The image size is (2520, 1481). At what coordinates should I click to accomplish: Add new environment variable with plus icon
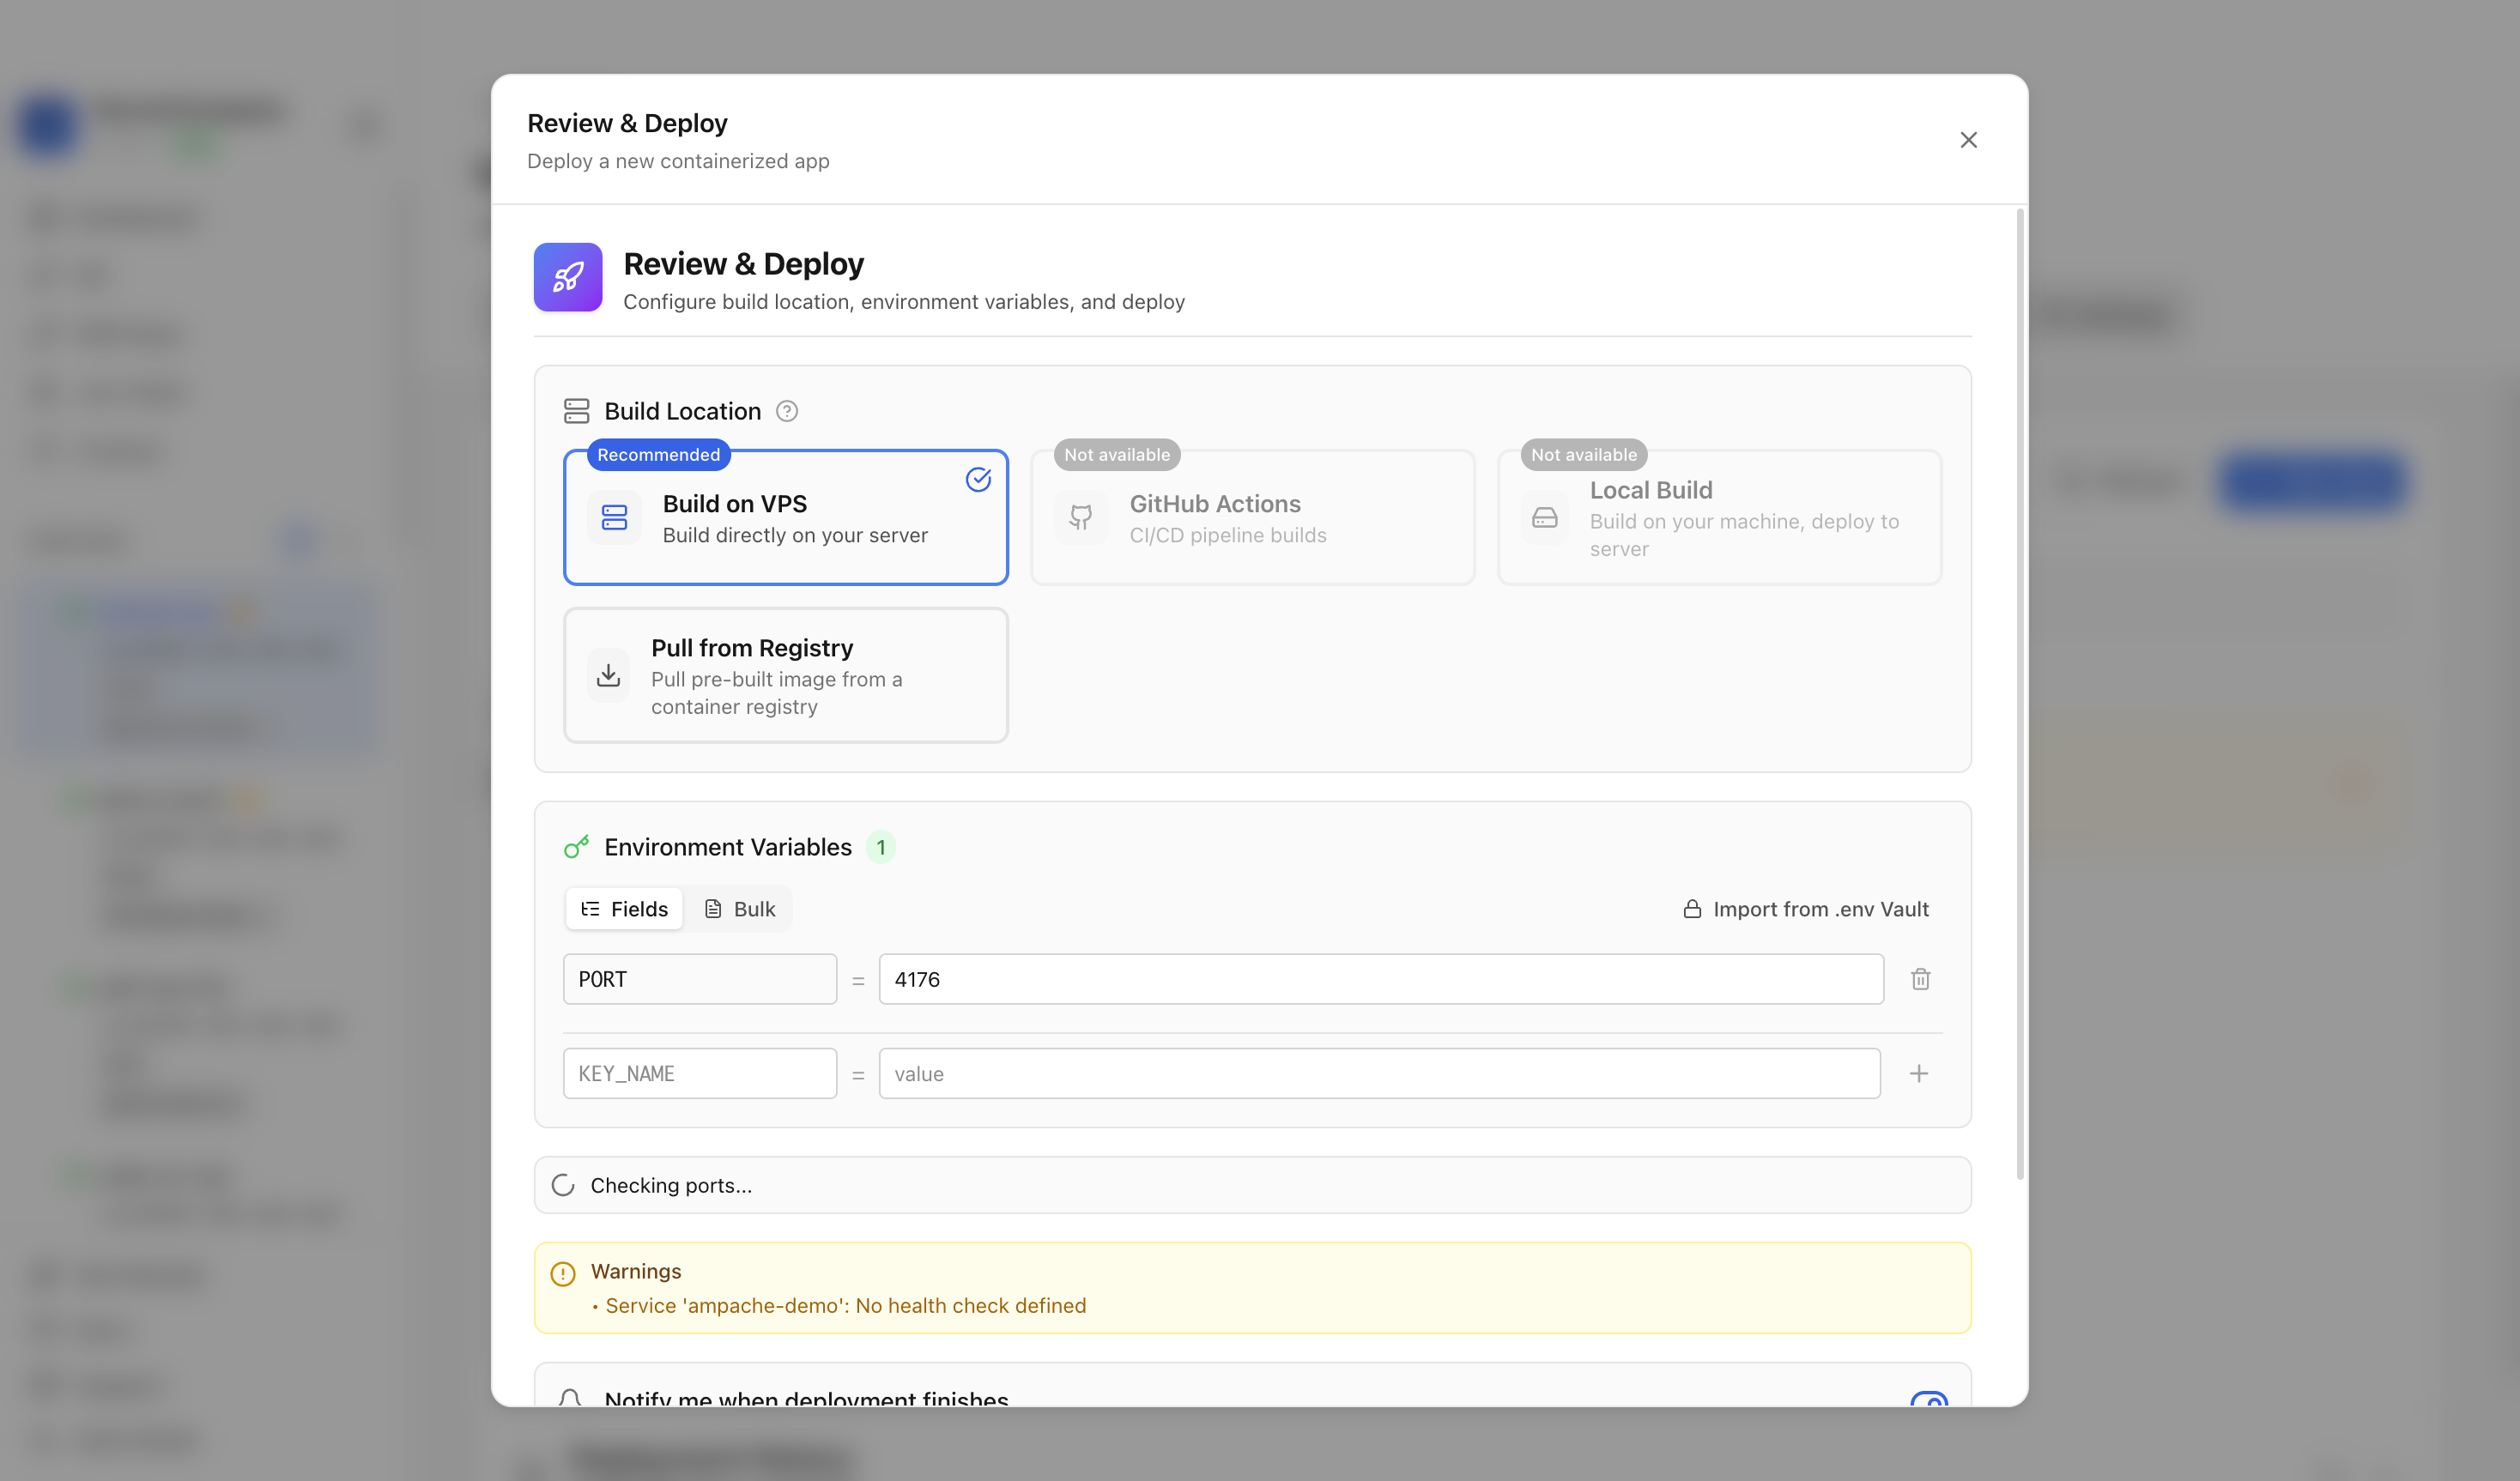pos(1919,1073)
